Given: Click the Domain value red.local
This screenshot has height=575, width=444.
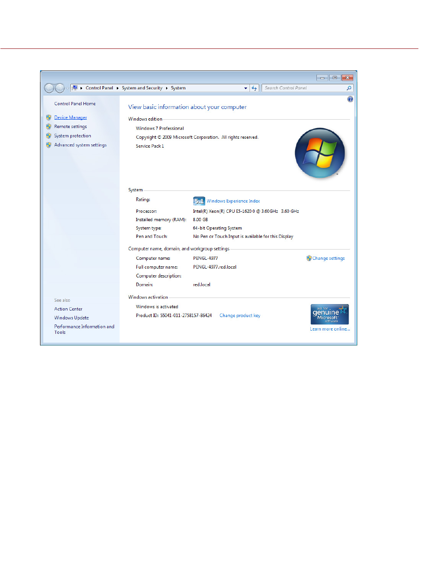Looking at the screenshot, I should point(202,285).
